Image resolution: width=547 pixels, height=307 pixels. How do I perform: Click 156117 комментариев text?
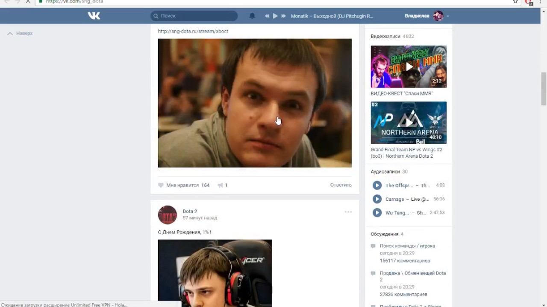405,261
